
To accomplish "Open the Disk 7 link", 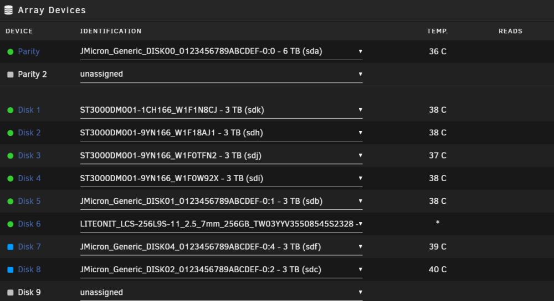I will coord(29,247).
